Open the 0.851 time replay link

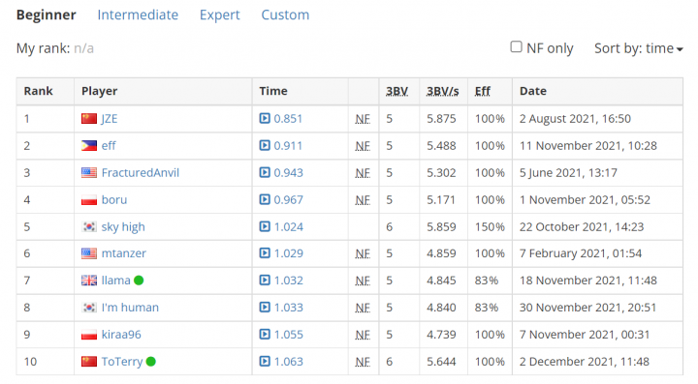point(288,119)
